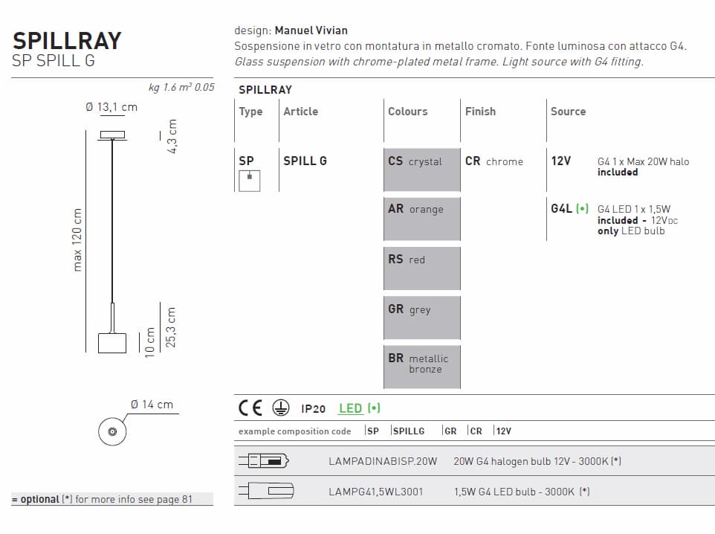The width and height of the screenshot is (715, 534).
Task: Click the green LED label
Action: tap(360, 408)
